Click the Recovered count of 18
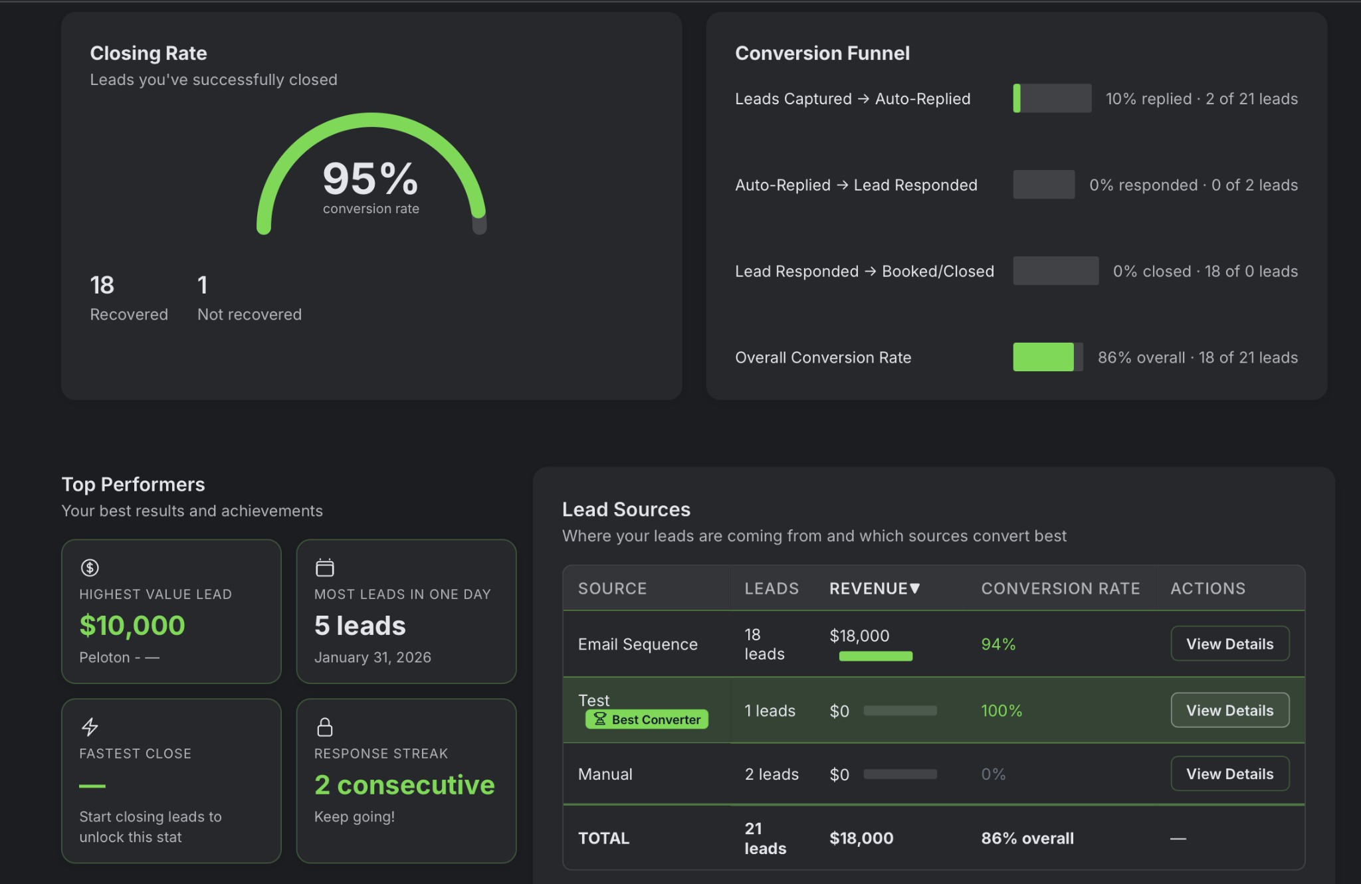 (x=102, y=285)
